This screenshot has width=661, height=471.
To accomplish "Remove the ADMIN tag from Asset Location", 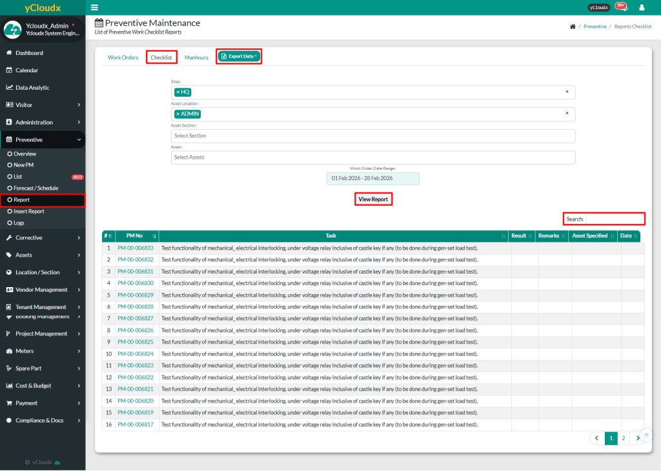I will [178, 114].
